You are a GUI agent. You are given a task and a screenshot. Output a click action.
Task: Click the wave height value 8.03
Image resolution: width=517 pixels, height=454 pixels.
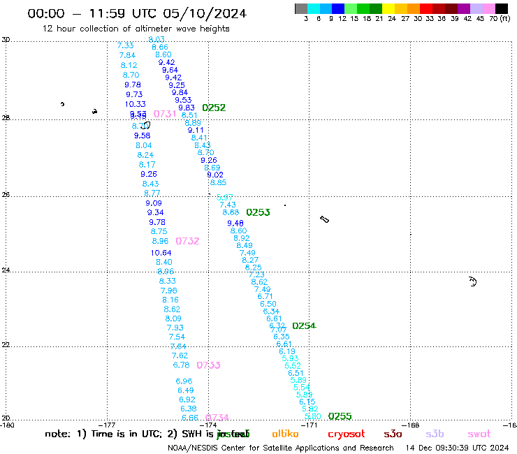click(156, 40)
